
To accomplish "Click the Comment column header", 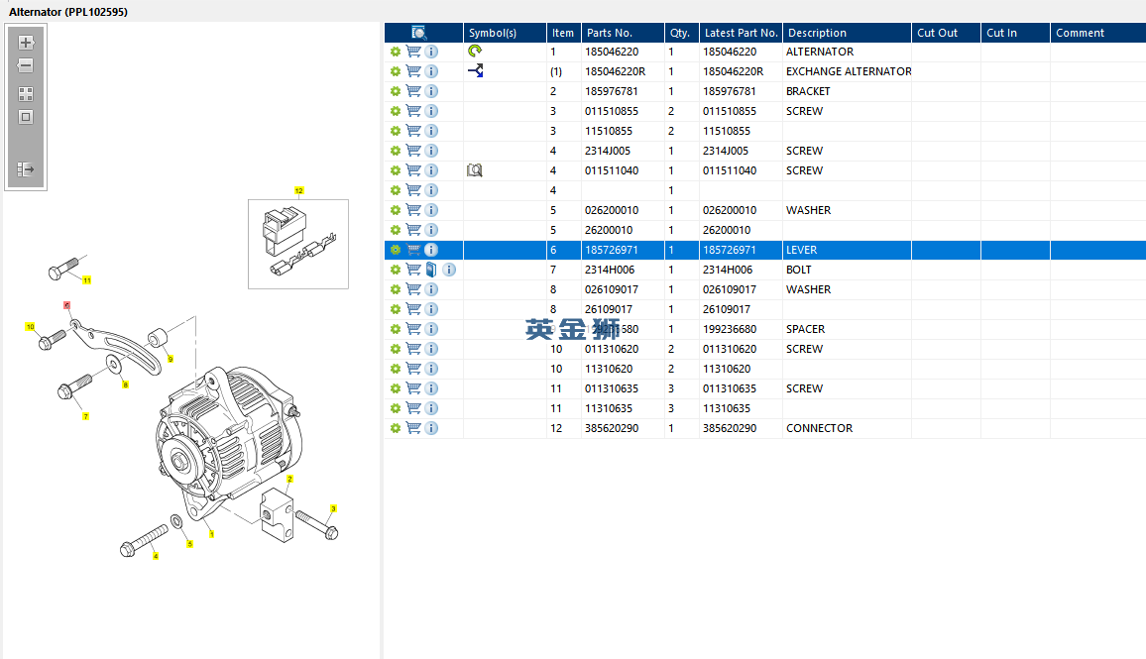I will click(1098, 33).
